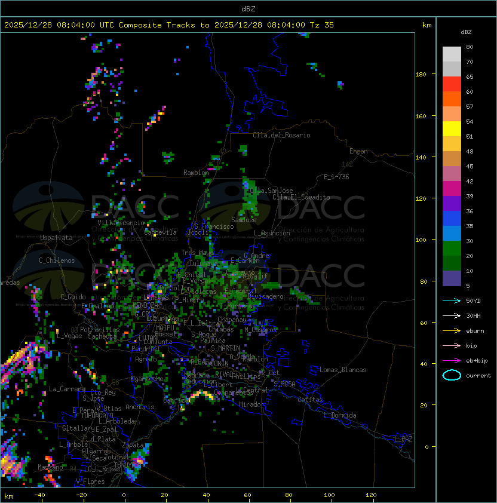This screenshot has height=503, width=497.
Task: Click the red 65 dBZ color swatch
Action: 452,84
